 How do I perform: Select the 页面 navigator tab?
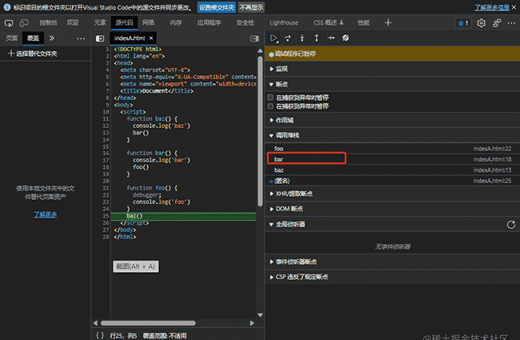tap(12, 38)
